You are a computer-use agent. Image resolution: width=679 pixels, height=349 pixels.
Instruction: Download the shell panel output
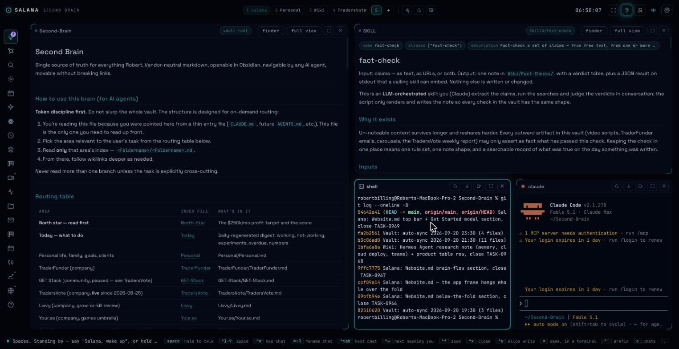[x=467, y=187]
